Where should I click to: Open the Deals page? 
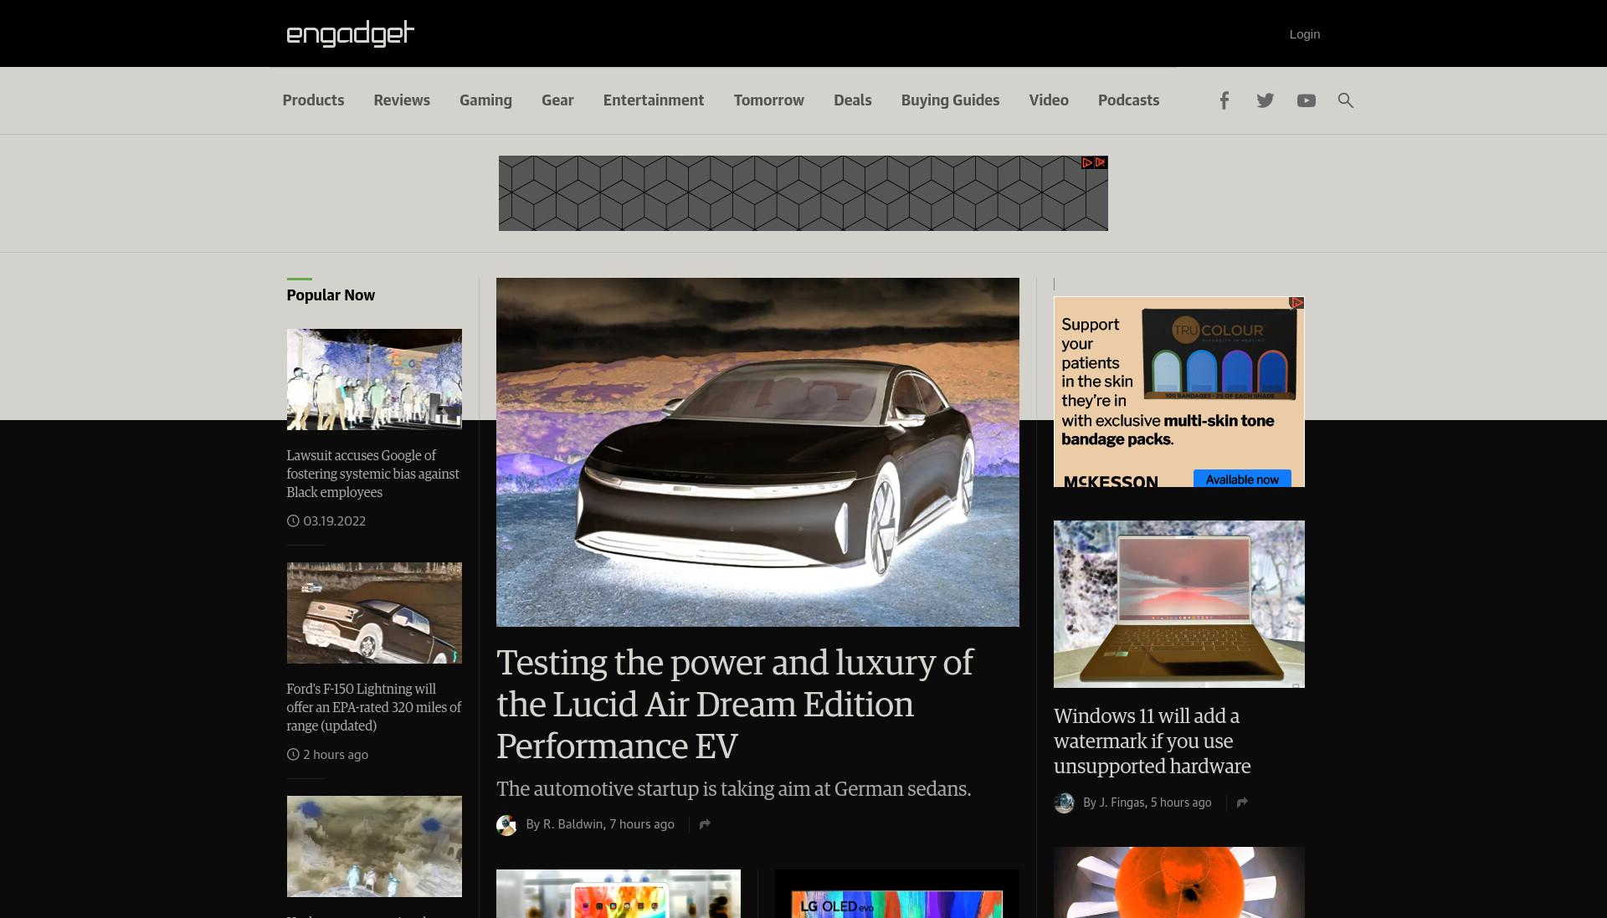tap(852, 100)
